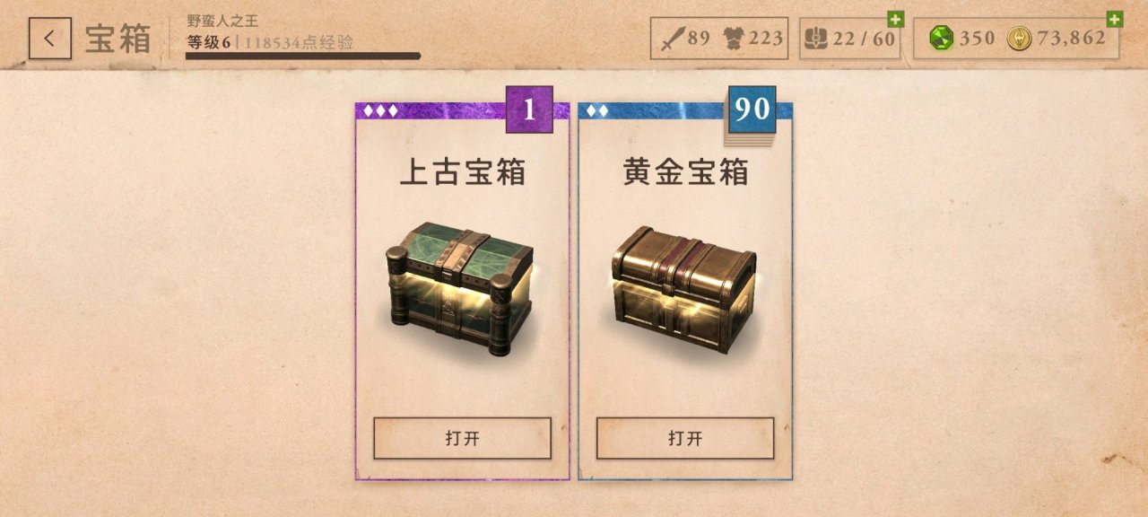Go back using the arrow button
This screenshot has height=517, width=1148.
[50, 39]
